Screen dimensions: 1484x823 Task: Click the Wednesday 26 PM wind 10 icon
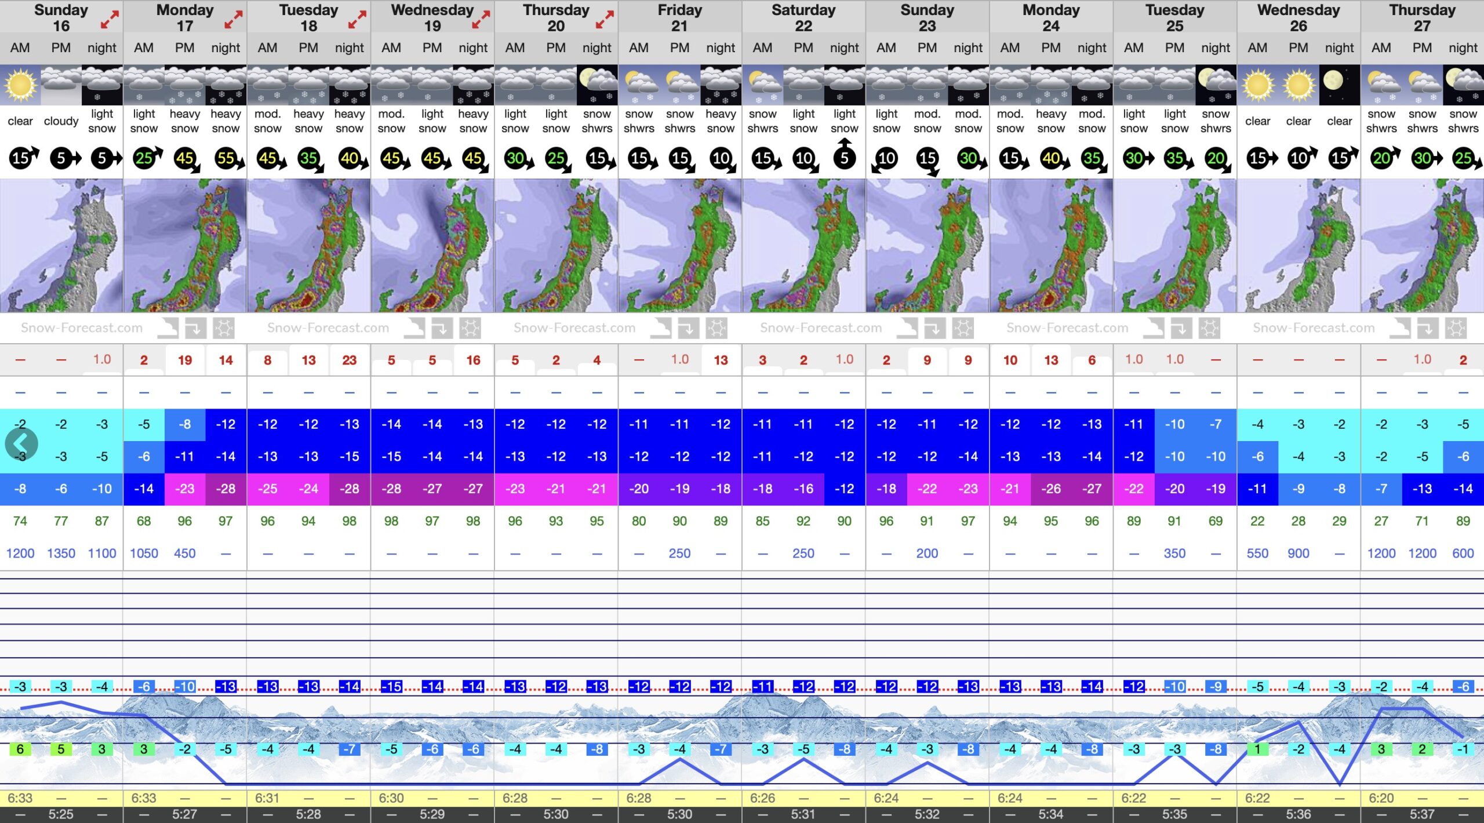(1302, 158)
